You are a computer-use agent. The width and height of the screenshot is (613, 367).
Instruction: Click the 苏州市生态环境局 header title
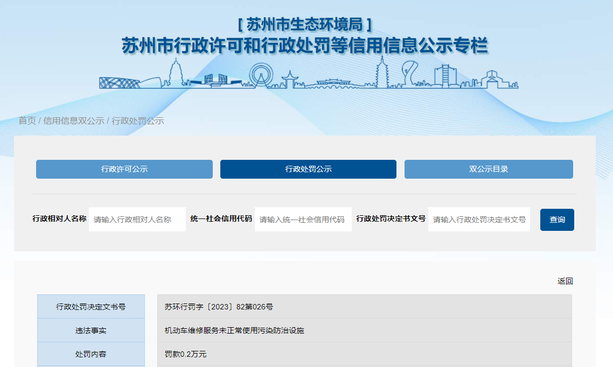coord(304,24)
